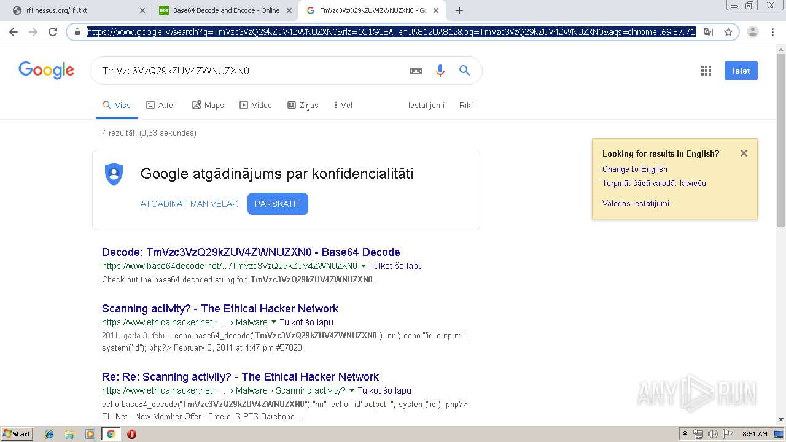This screenshot has height=442, width=786.
Task: Close the Base64 Decode and Encode tab
Action: click(x=289, y=10)
